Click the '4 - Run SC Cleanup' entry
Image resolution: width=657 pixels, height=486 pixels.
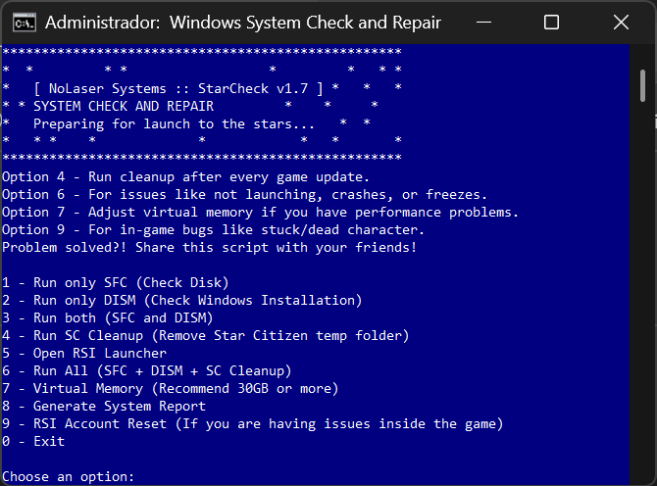(206, 336)
